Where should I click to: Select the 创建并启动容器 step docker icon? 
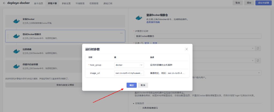pos(16,66)
